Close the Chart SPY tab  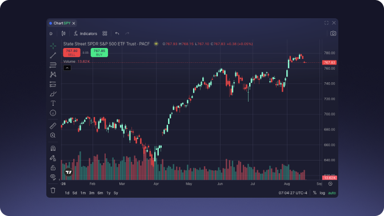[74, 23]
